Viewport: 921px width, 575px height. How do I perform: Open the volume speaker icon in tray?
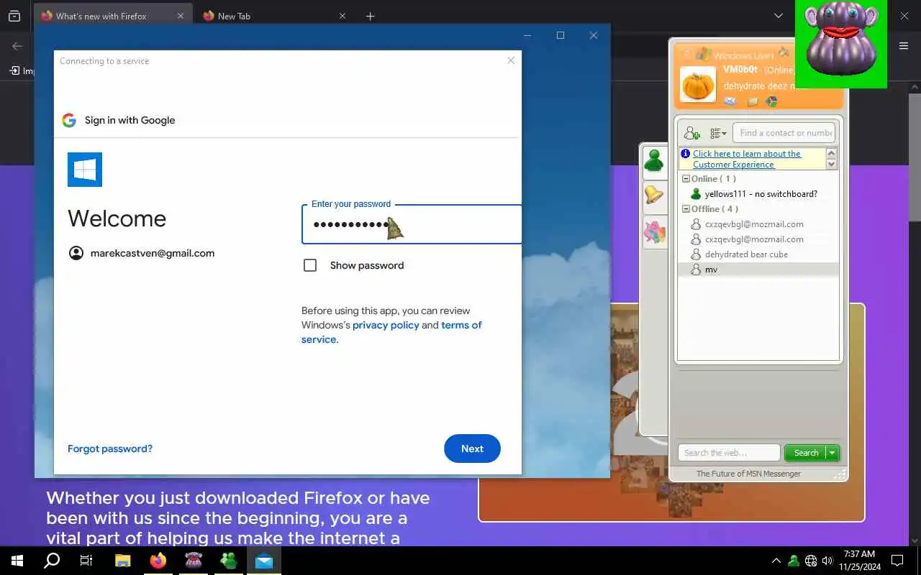827,561
